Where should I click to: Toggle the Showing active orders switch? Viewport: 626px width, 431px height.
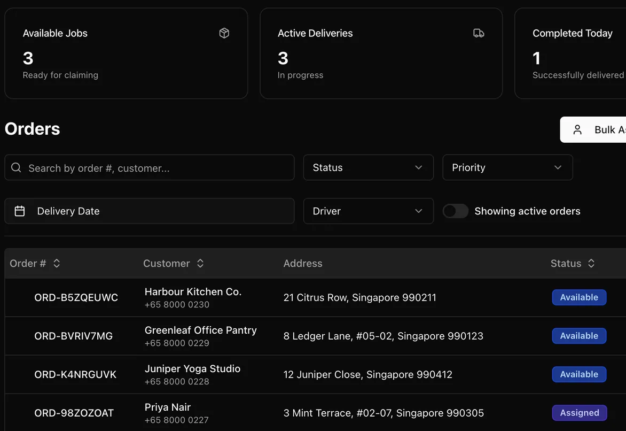tap(456, 211)
